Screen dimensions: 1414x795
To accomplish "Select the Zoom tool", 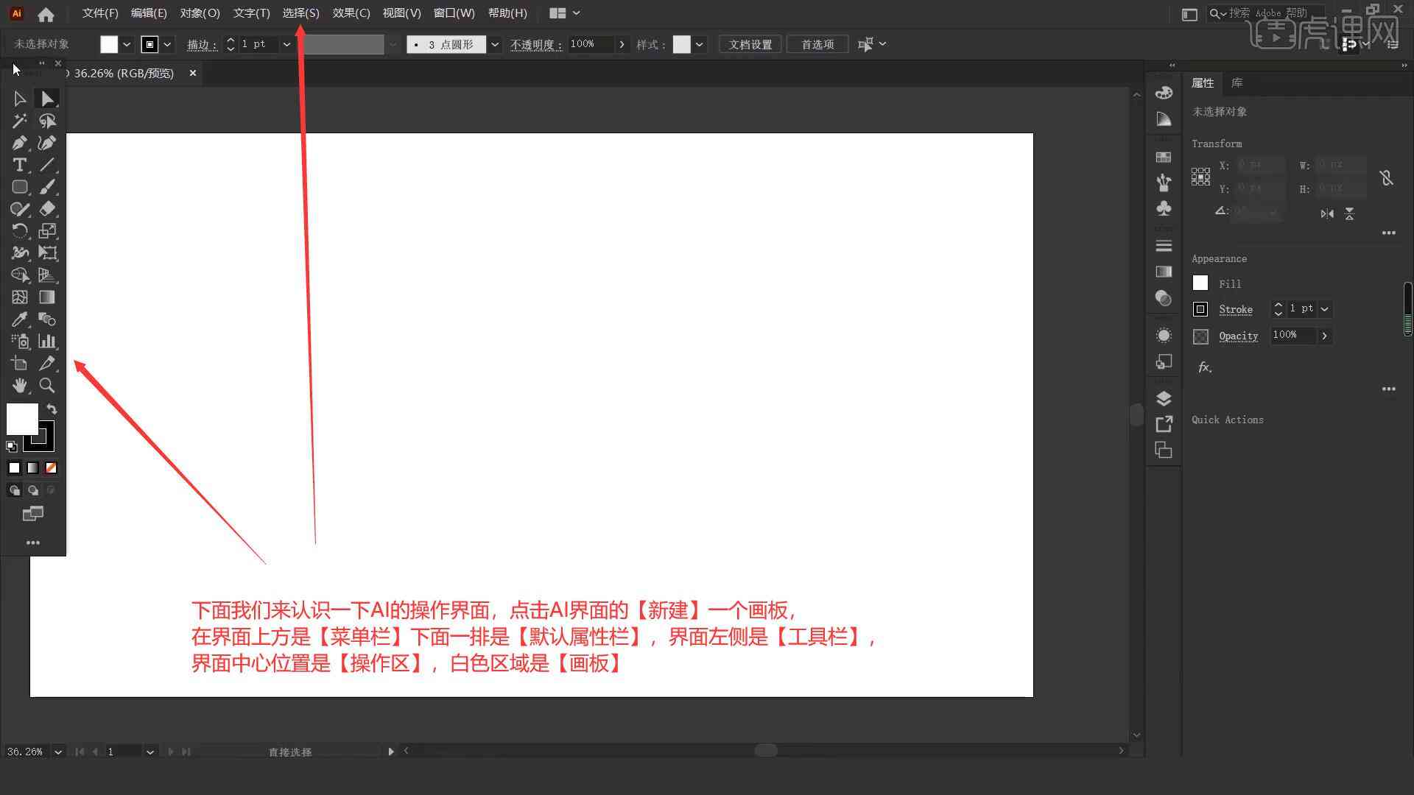I will tap(46, 386).
